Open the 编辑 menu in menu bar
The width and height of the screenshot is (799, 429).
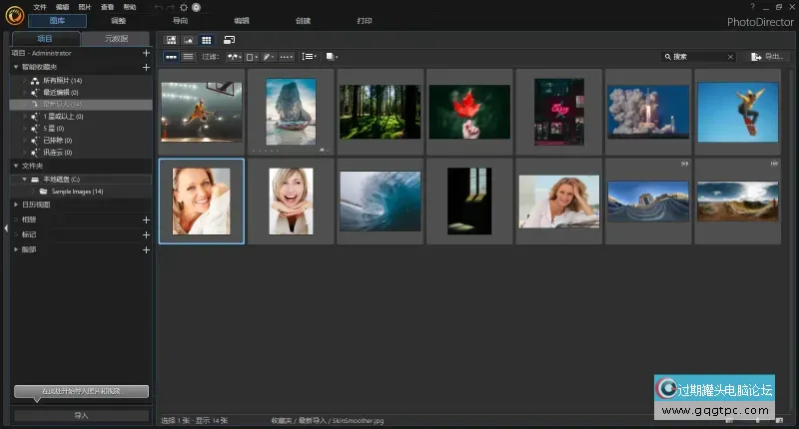click(62, 7)
